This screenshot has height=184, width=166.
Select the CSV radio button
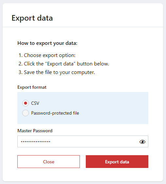26,103
